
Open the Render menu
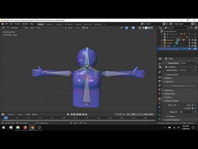click(17, 24)
